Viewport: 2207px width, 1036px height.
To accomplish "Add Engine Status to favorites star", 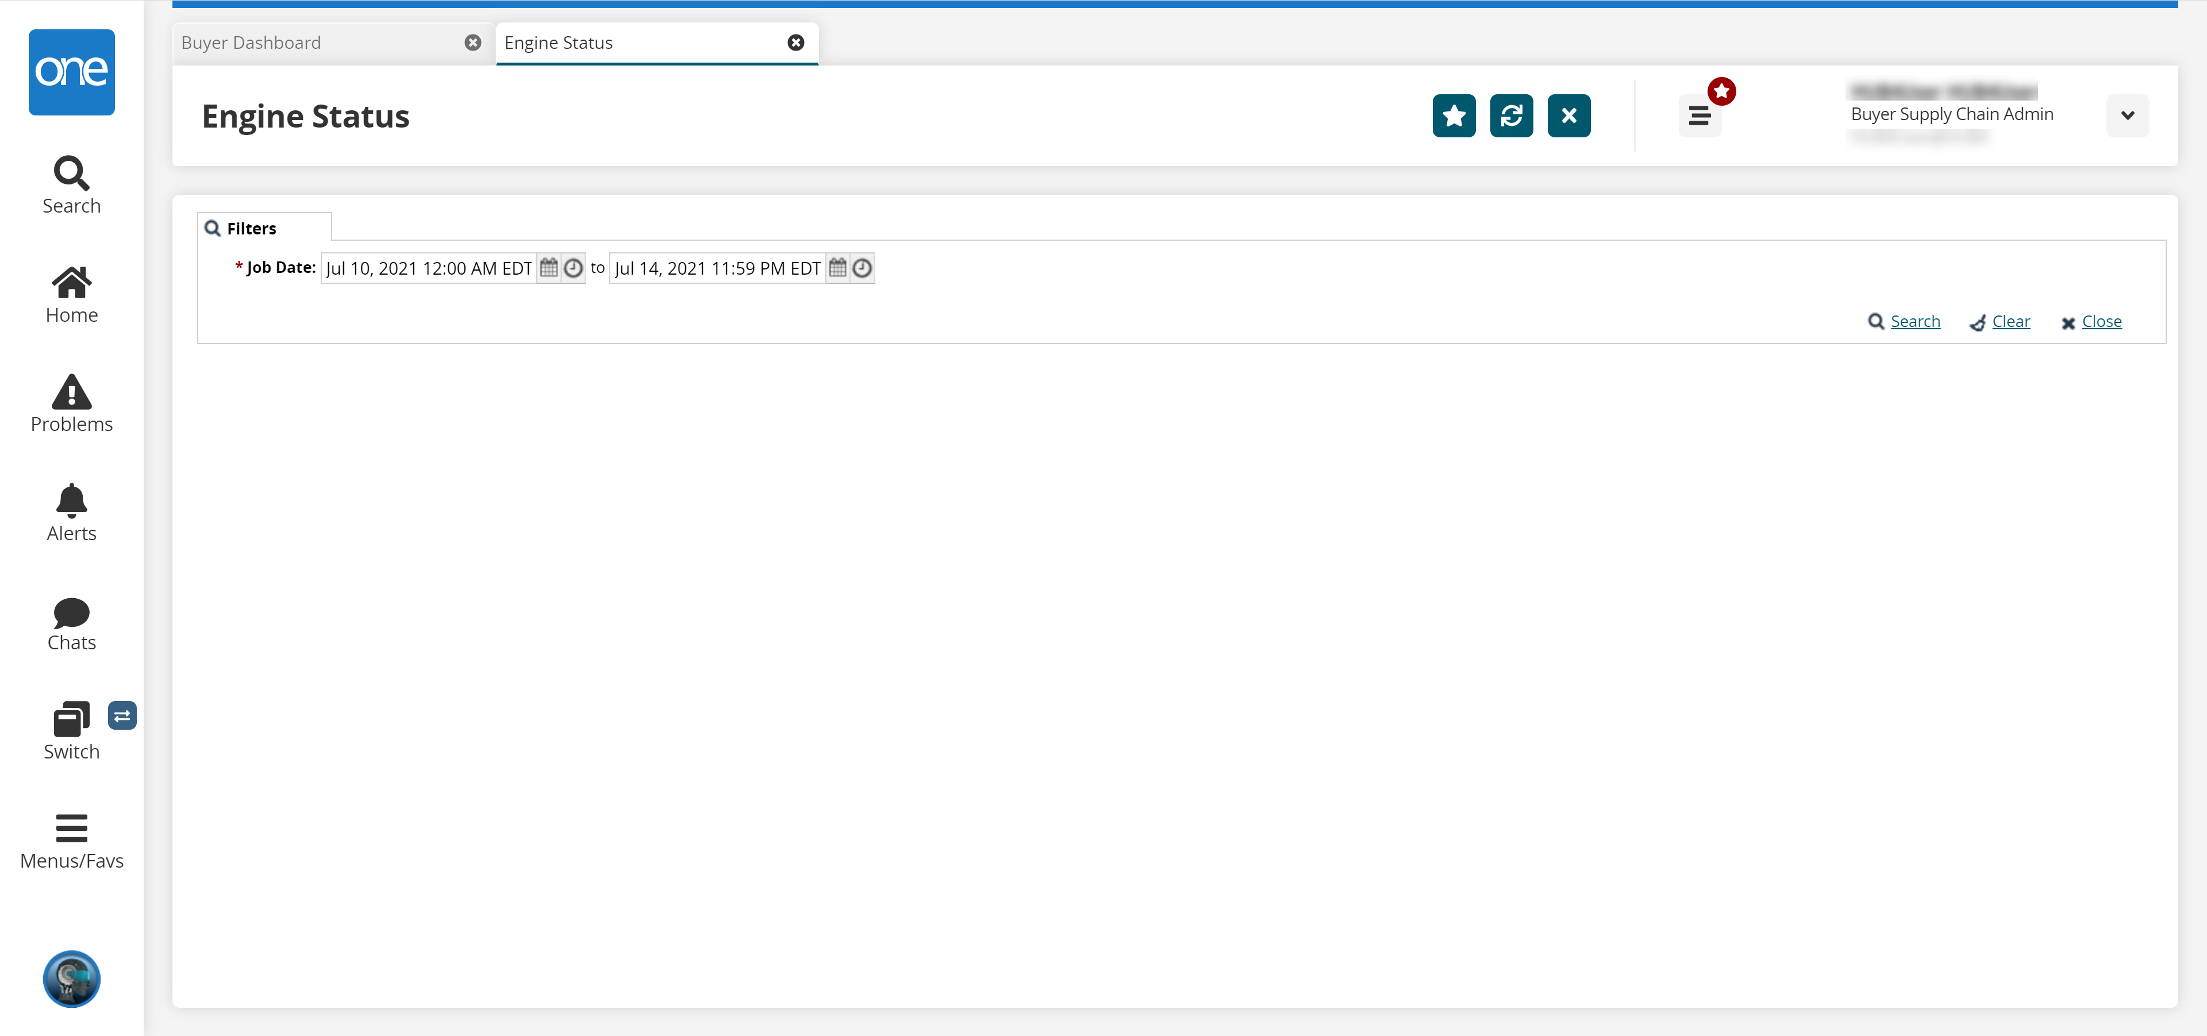I will [1453, 115].
